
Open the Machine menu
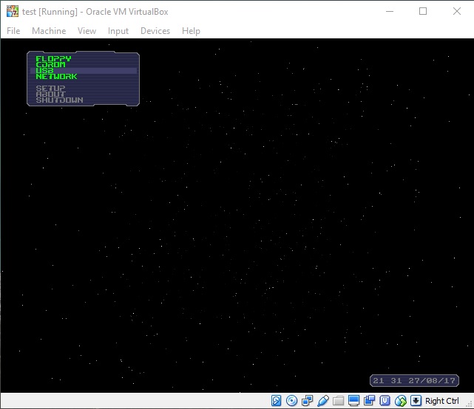(49, 31)
